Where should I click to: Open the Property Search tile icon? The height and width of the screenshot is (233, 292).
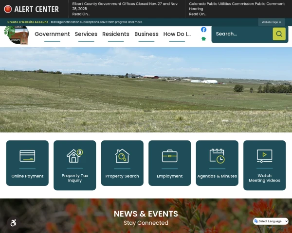[122, 156]
